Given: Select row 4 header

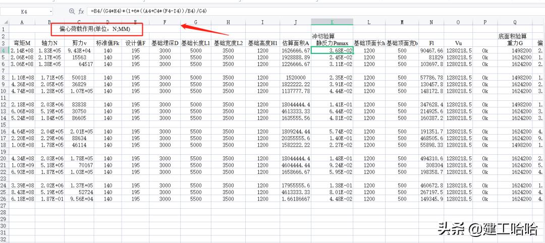Looking at the screenshot, I should pyautogui.click(x=4, y=51).
